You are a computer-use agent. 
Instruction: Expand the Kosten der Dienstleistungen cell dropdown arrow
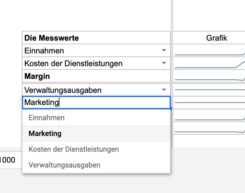[x=164, y=63]
